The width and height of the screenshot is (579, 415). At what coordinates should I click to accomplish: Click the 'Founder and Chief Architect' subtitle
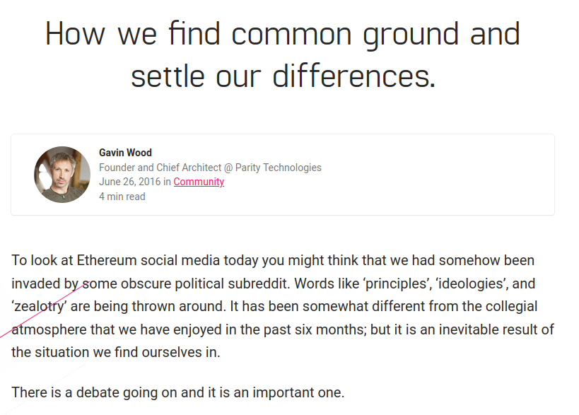[x=158, y=168]
